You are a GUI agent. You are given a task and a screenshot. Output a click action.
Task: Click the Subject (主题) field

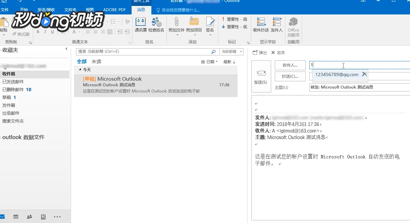pos(360,87)
